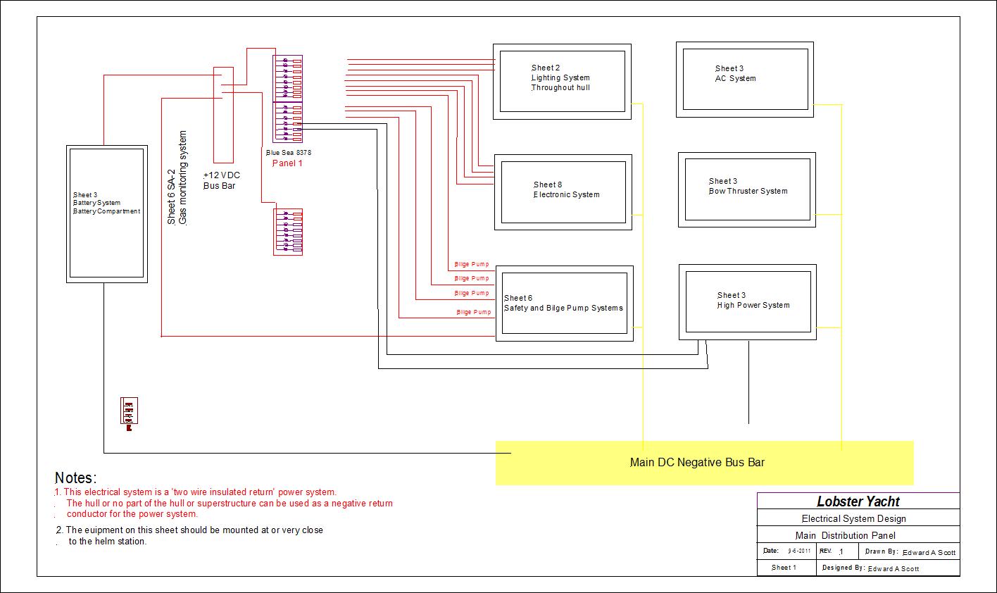Click the Notes heading
The width and height of the screenshot is (997, 593).
coord(75,478)
